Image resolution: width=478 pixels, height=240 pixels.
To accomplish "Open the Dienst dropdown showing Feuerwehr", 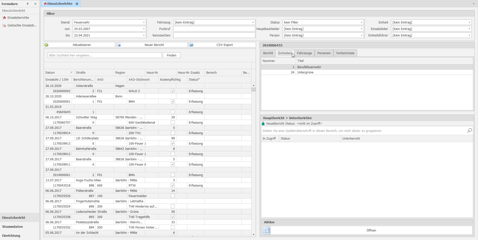I will pos(144,22).
